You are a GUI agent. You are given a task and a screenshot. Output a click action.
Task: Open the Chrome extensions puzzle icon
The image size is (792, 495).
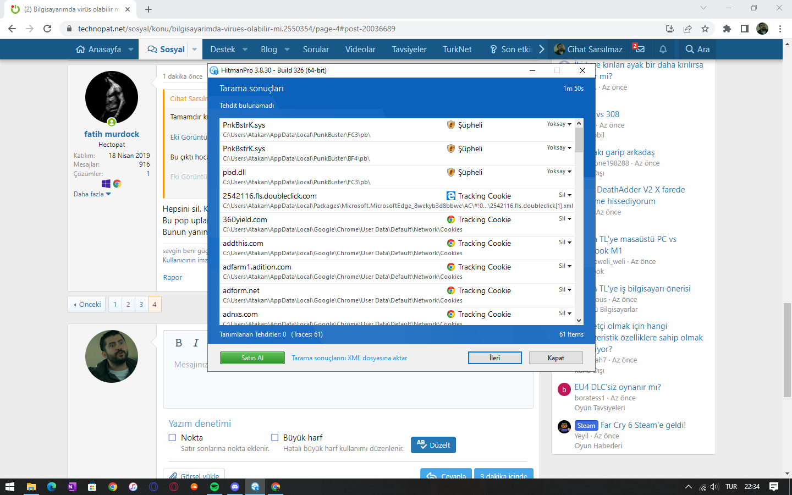727,29
